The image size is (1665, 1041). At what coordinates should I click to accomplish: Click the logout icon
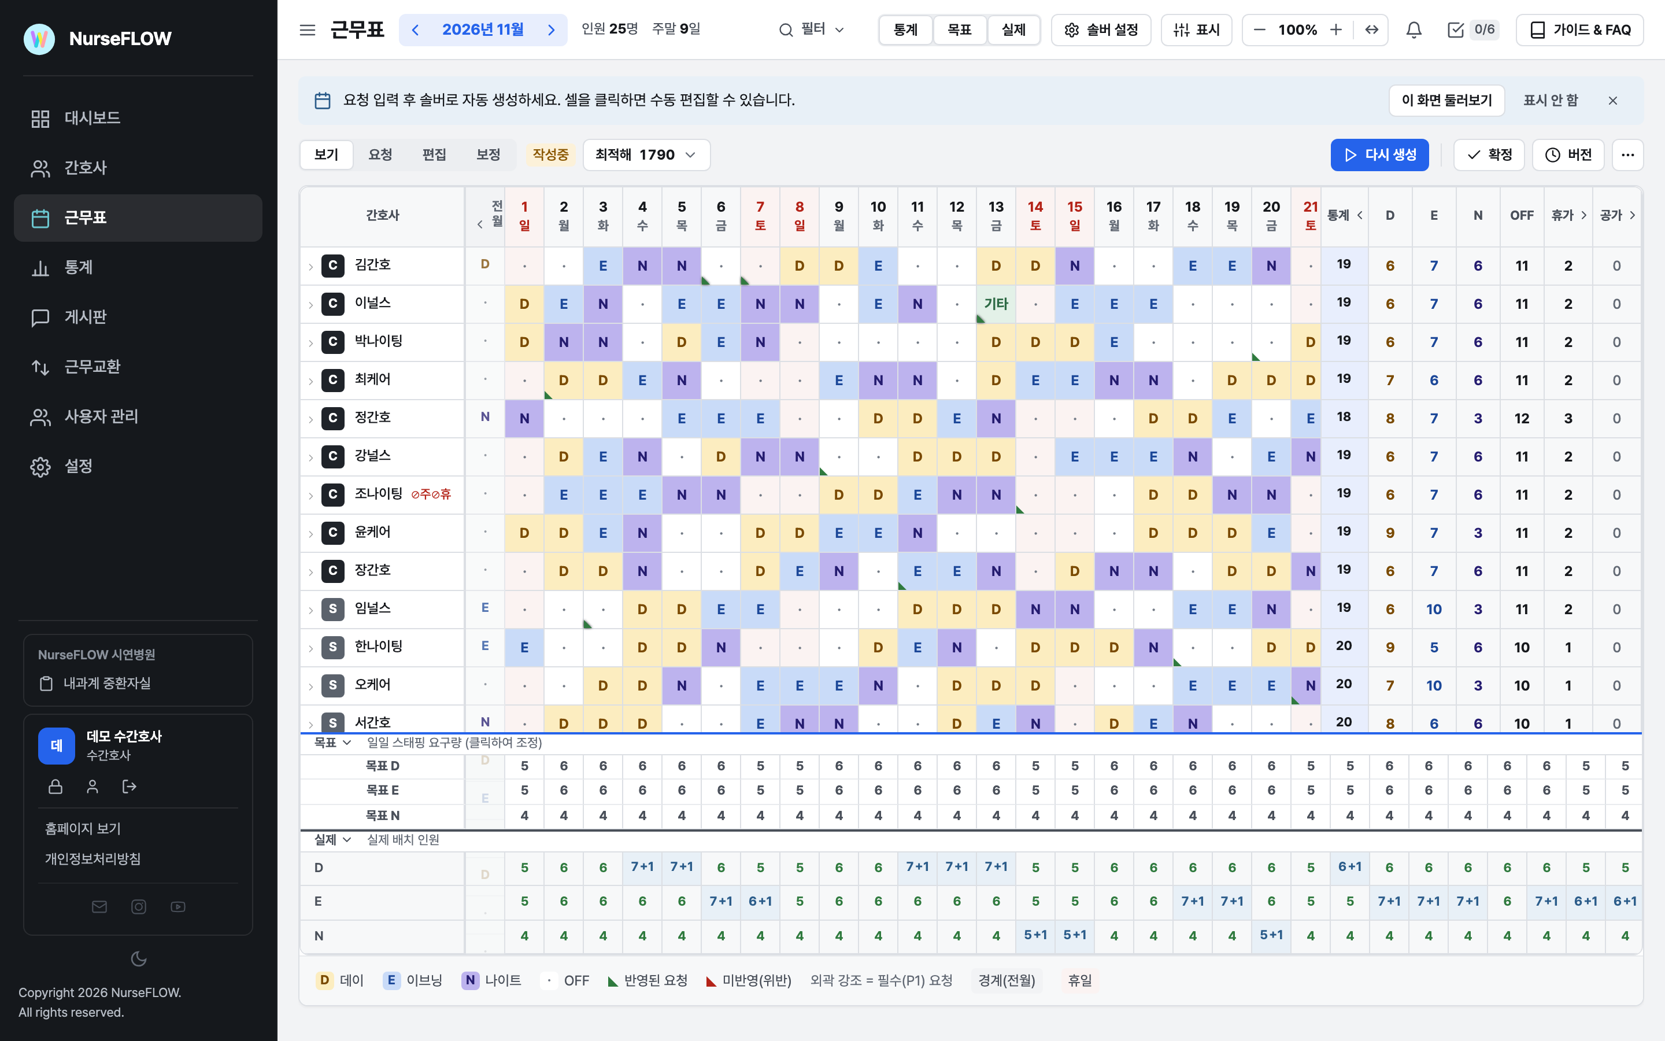129,787
